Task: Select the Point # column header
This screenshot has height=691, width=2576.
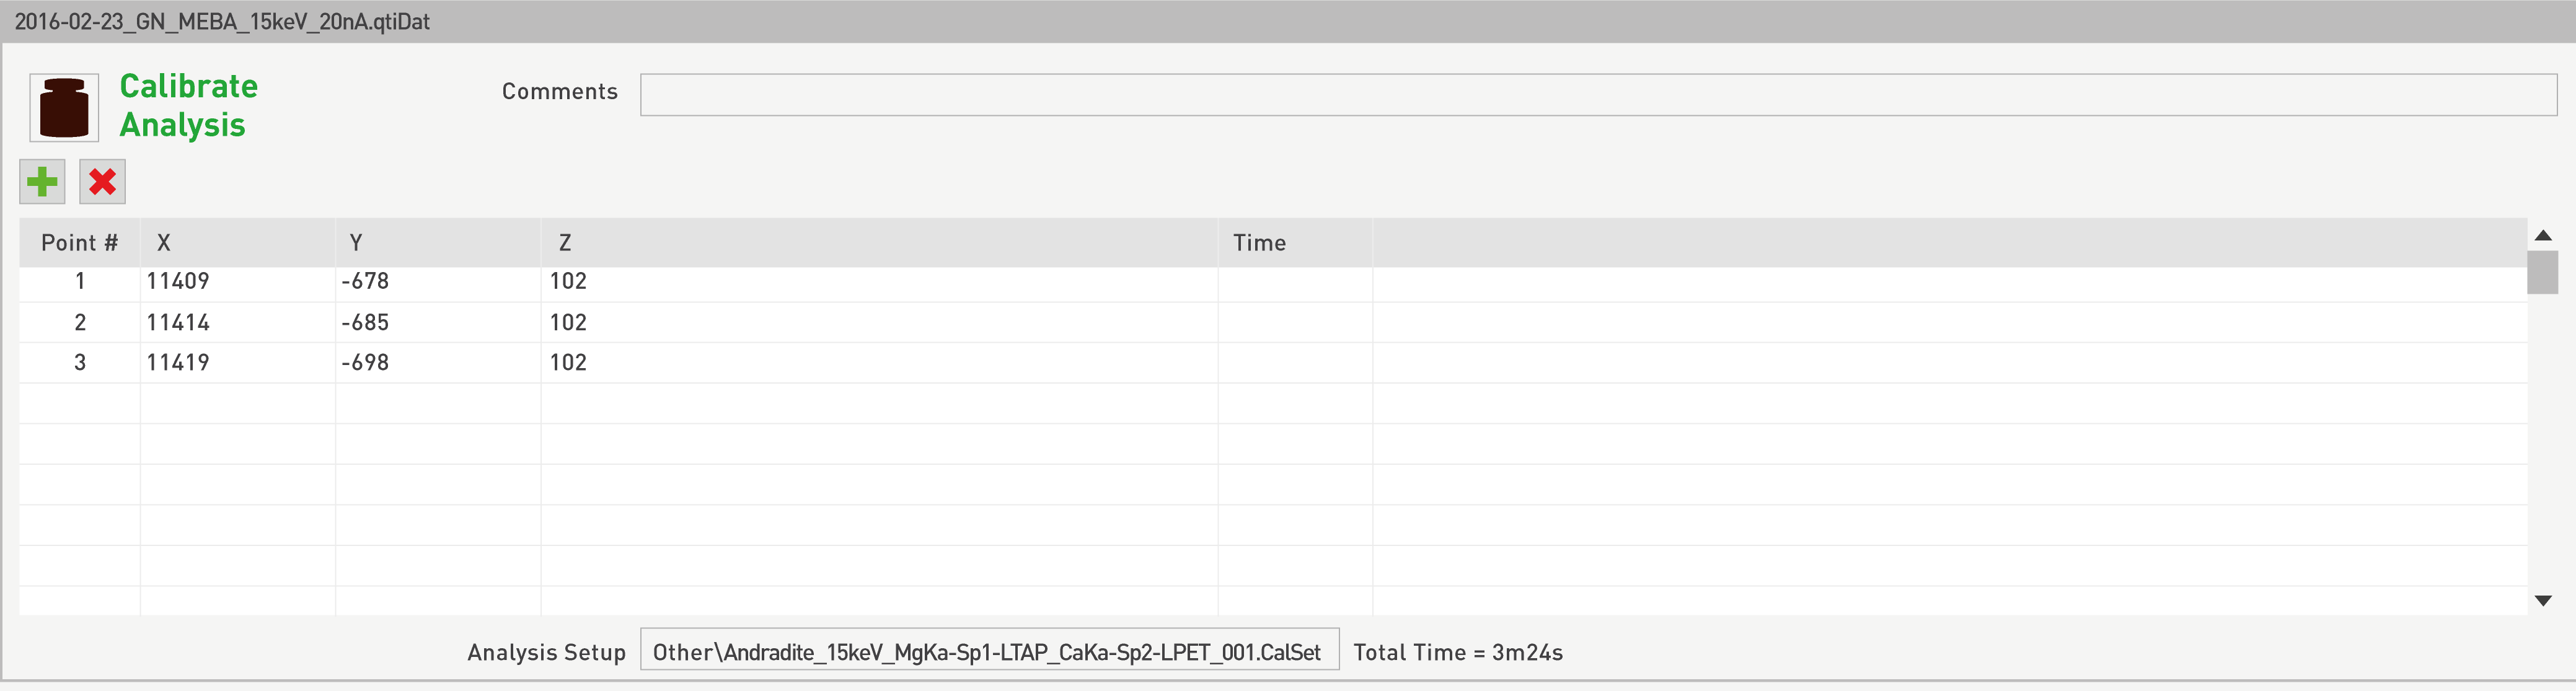Action: pos(79,243)
